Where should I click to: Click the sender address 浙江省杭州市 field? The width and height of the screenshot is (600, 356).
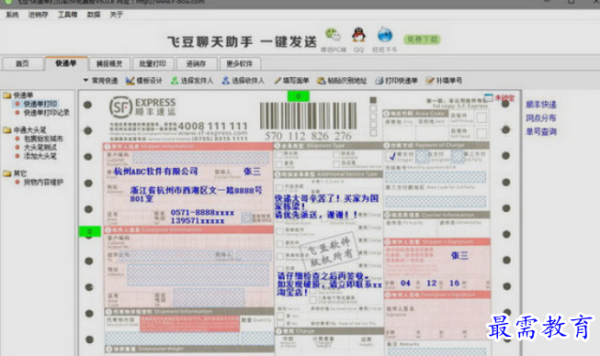pyautogui.click(x=196, y=195)
